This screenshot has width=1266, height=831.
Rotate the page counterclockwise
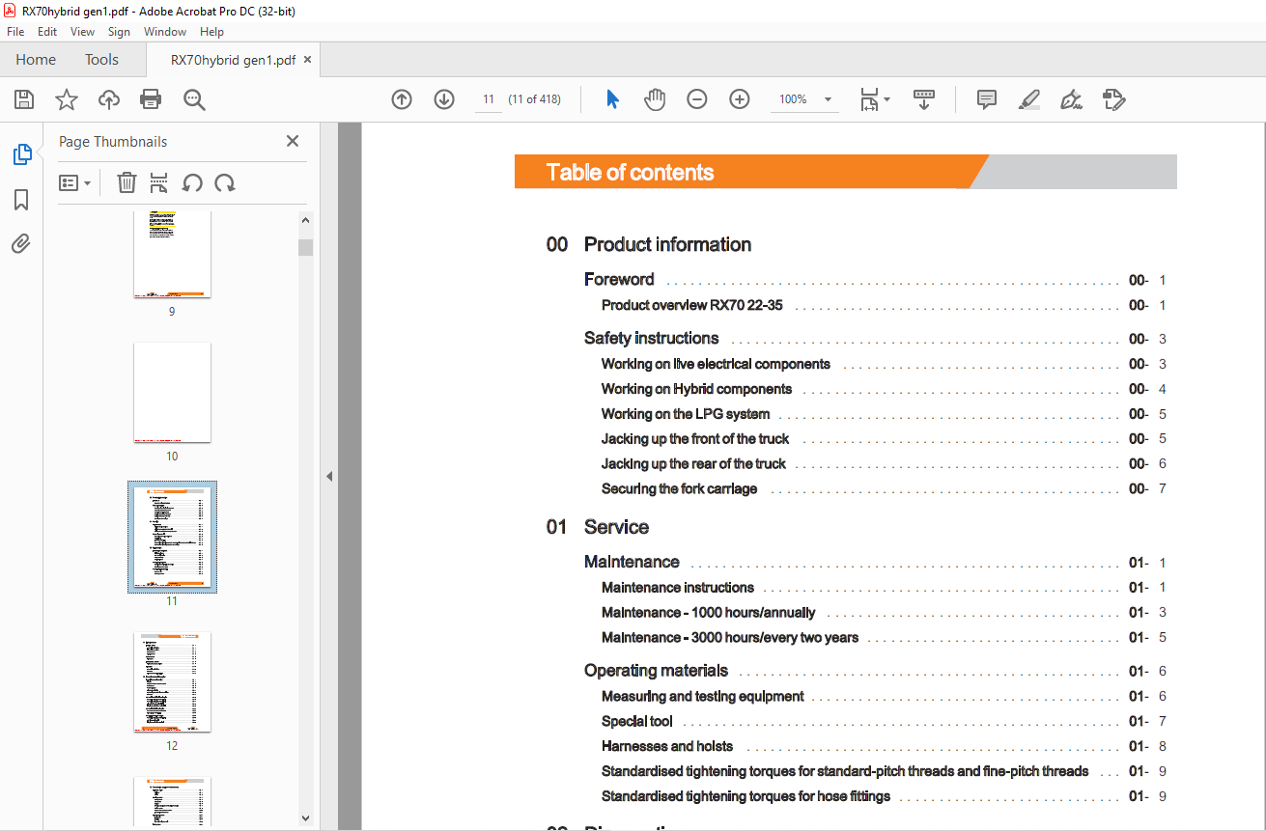(x=192, y=182)
